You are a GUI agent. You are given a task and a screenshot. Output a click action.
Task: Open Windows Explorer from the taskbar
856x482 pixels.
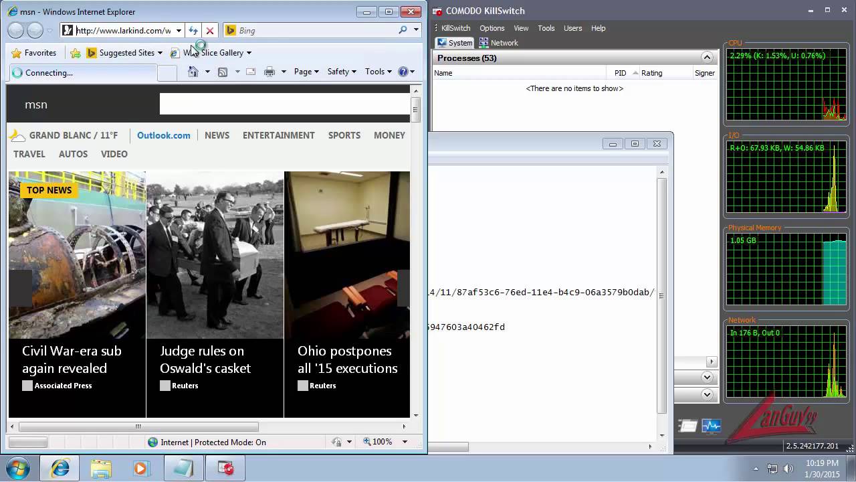[101, 469]
